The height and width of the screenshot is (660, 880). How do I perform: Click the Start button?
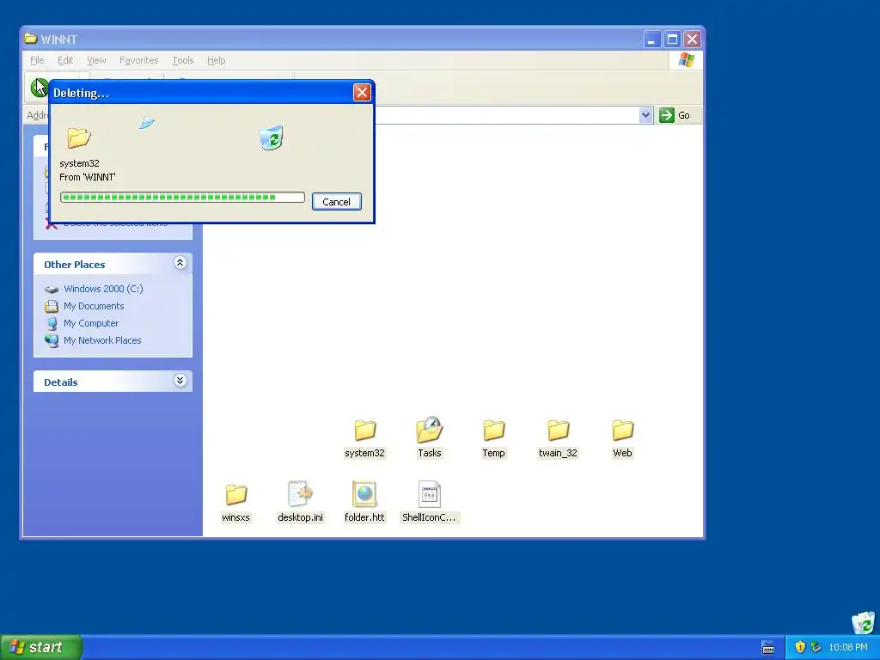click(x=41, y=647)
